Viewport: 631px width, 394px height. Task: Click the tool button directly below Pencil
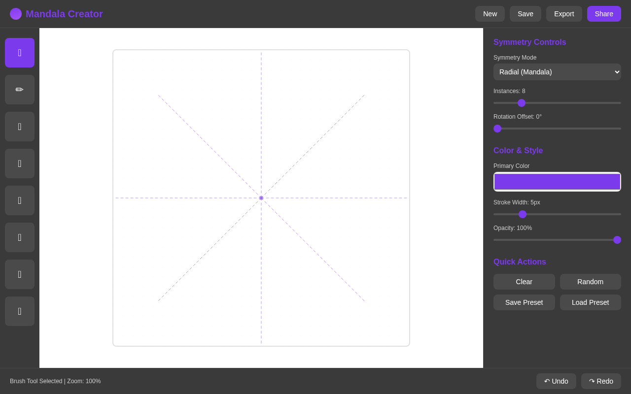point(20,127)
